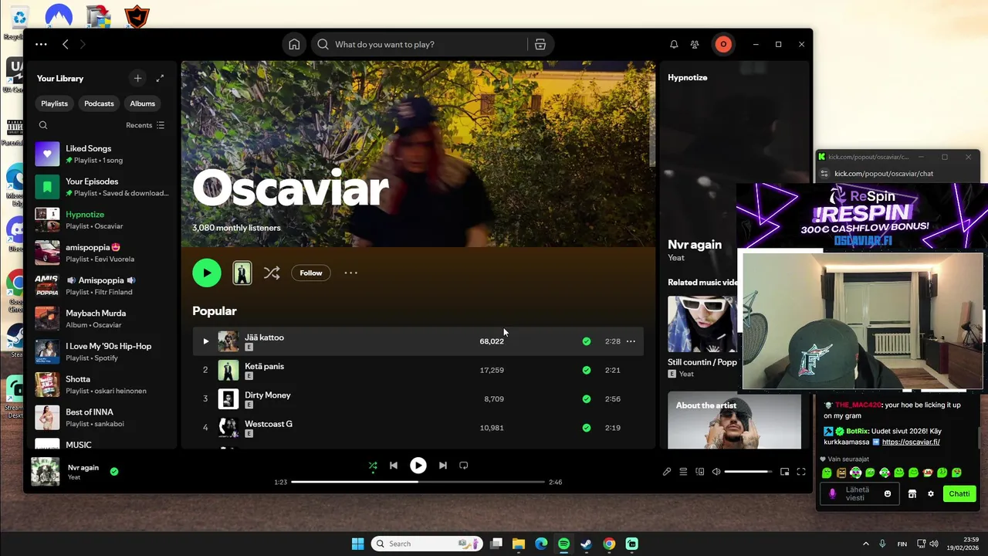Open Friend Activity icon

pos(695,45)
